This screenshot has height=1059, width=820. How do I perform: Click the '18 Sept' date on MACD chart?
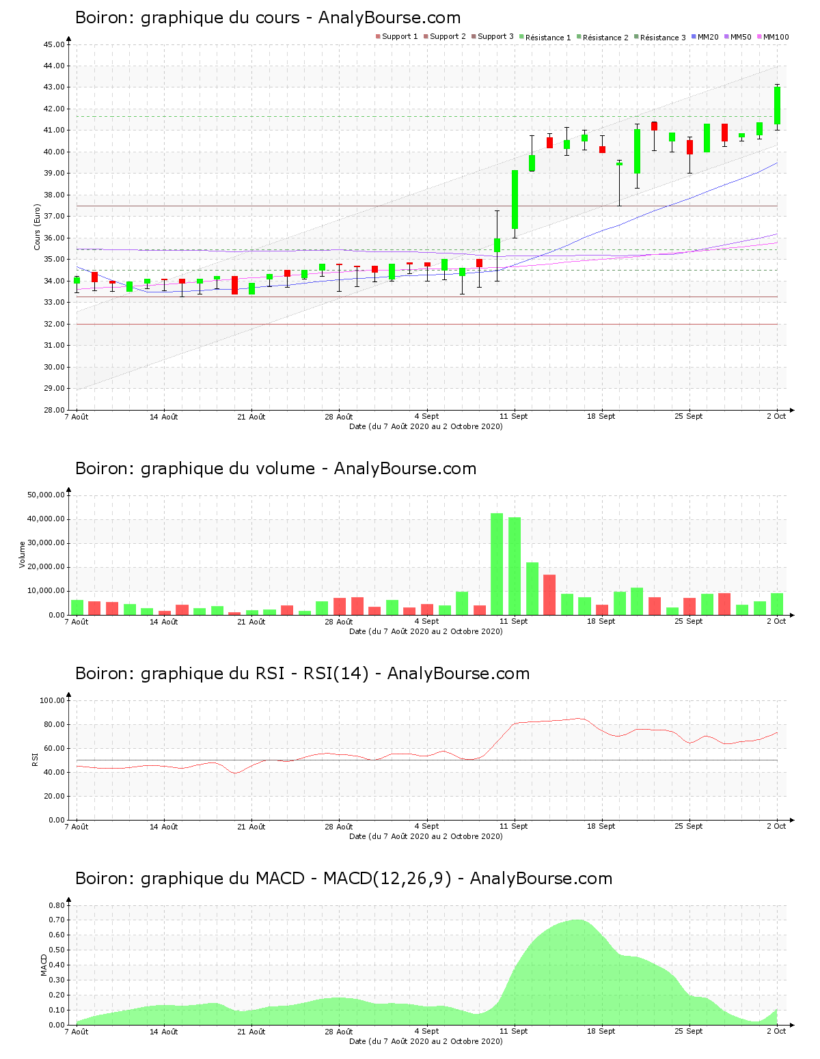pyautogui.click(x=601, y=1031)
